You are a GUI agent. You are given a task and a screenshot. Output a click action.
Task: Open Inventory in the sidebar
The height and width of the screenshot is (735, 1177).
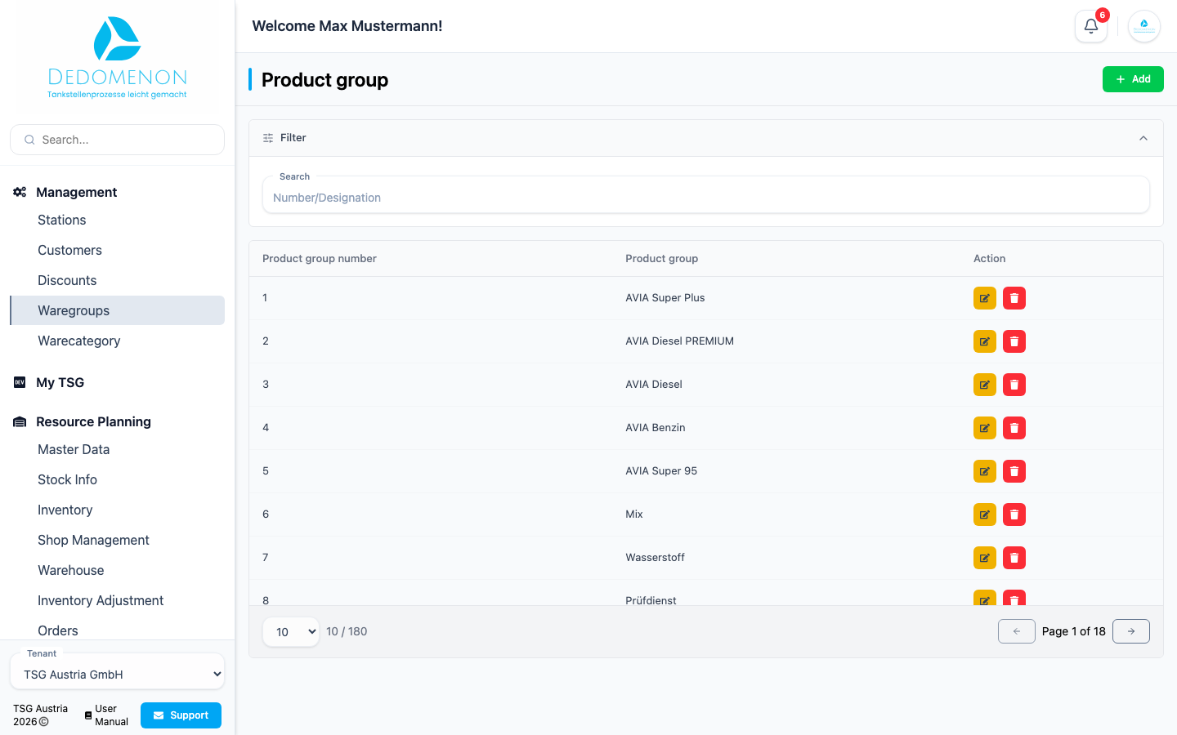(117, 510)
